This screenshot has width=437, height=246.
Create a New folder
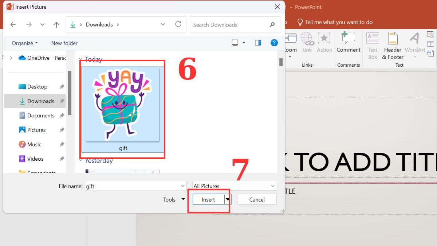pyautogui.click(x=64, y=43)
